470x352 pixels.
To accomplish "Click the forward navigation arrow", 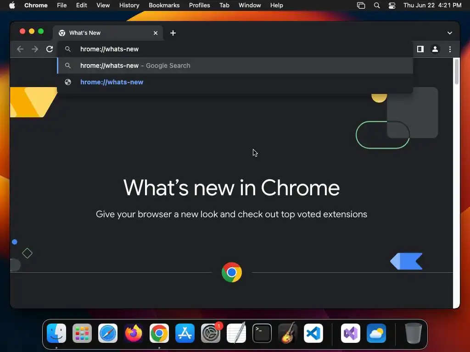I will pos(35,49).
